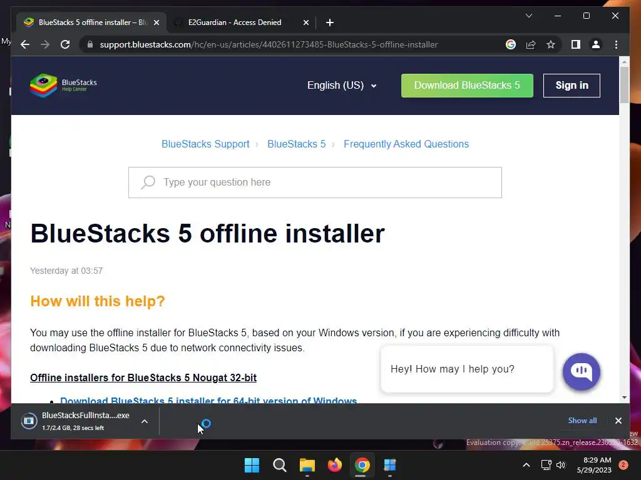The height and width of the screenshot is (480, 641).
Task: Open taskbar Search
Action: (280, 465)
